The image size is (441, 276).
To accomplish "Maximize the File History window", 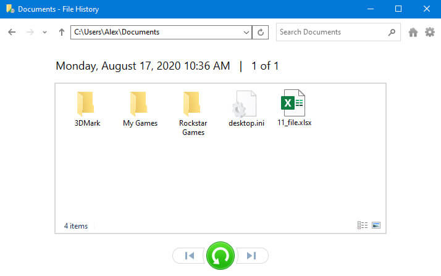I will coord(398,9).
